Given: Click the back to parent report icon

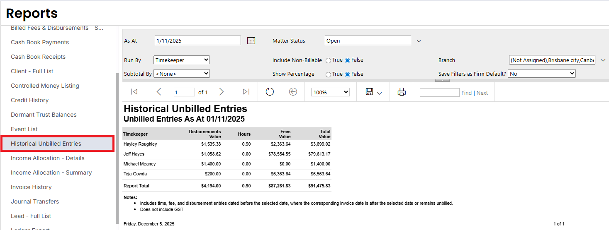Looking at the screenshot, I should 293,92.
